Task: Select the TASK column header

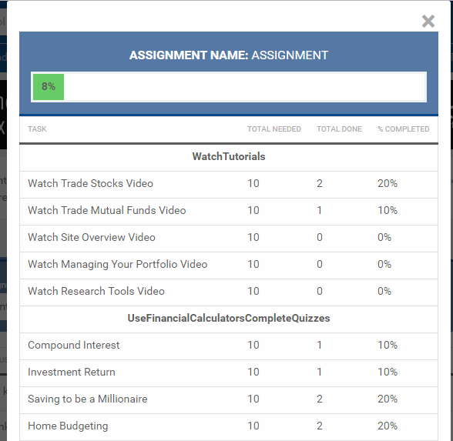Action: point(37,129)
